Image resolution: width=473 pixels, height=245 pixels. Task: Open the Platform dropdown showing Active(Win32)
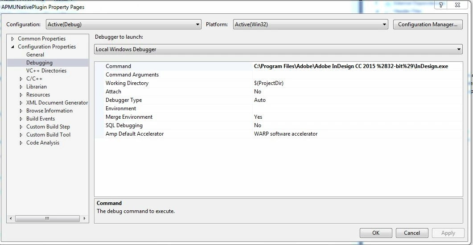310,24
